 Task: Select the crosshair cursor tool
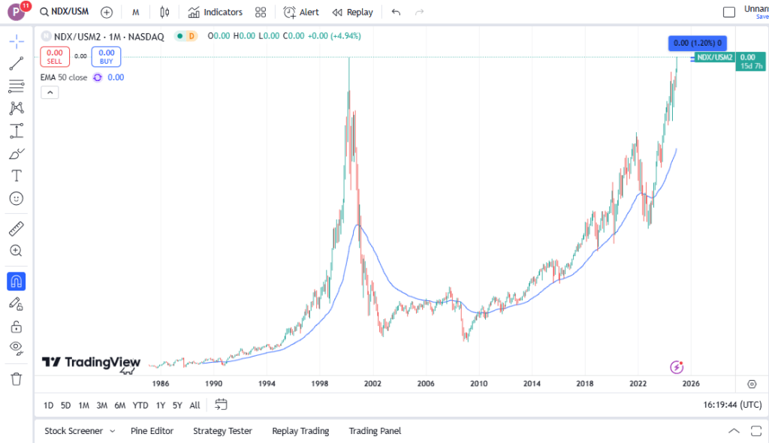(17, 41)
